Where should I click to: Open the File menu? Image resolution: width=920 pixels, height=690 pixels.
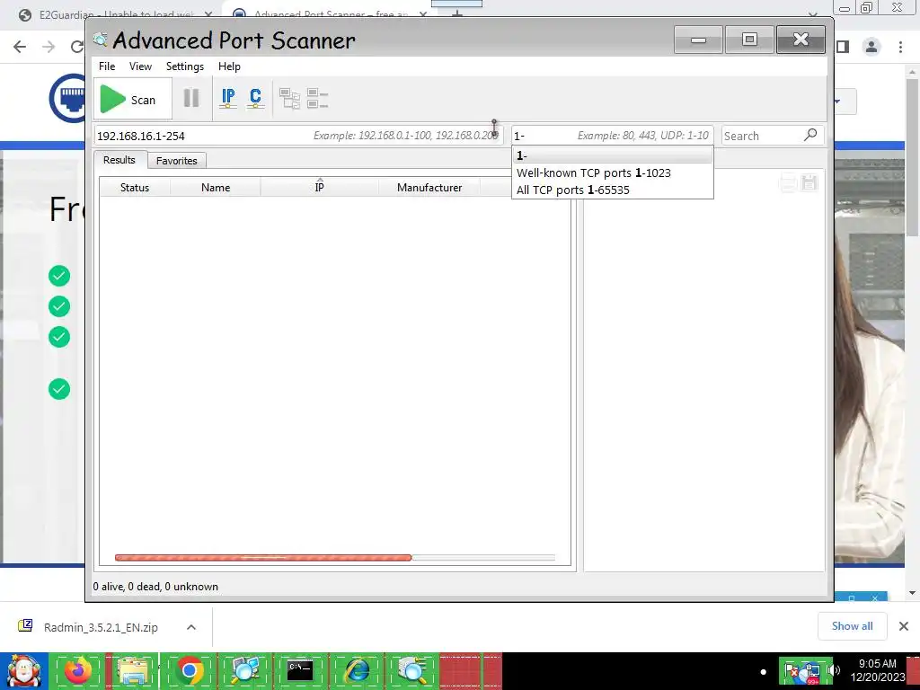107,66
